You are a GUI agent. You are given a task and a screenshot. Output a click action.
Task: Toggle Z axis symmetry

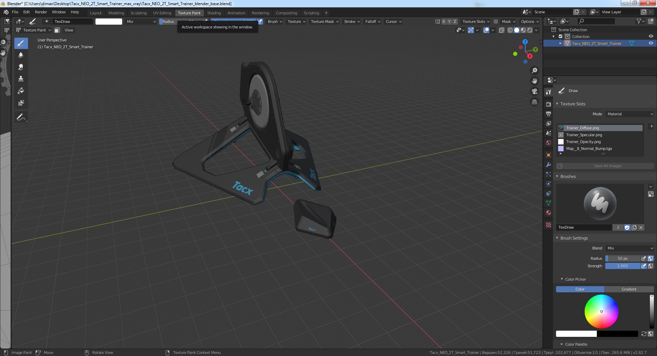click(x=455, y=22)
